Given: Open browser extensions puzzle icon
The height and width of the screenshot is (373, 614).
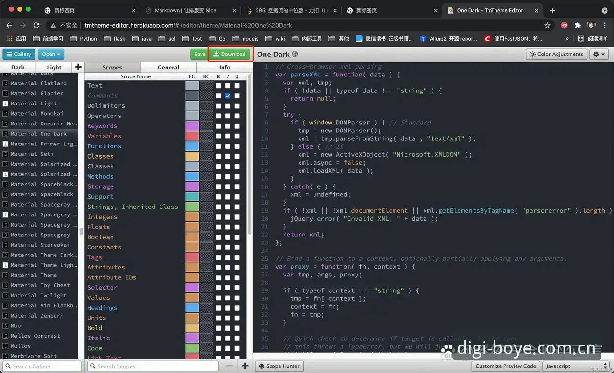Looking at the screenshot, I should [578, 25].
